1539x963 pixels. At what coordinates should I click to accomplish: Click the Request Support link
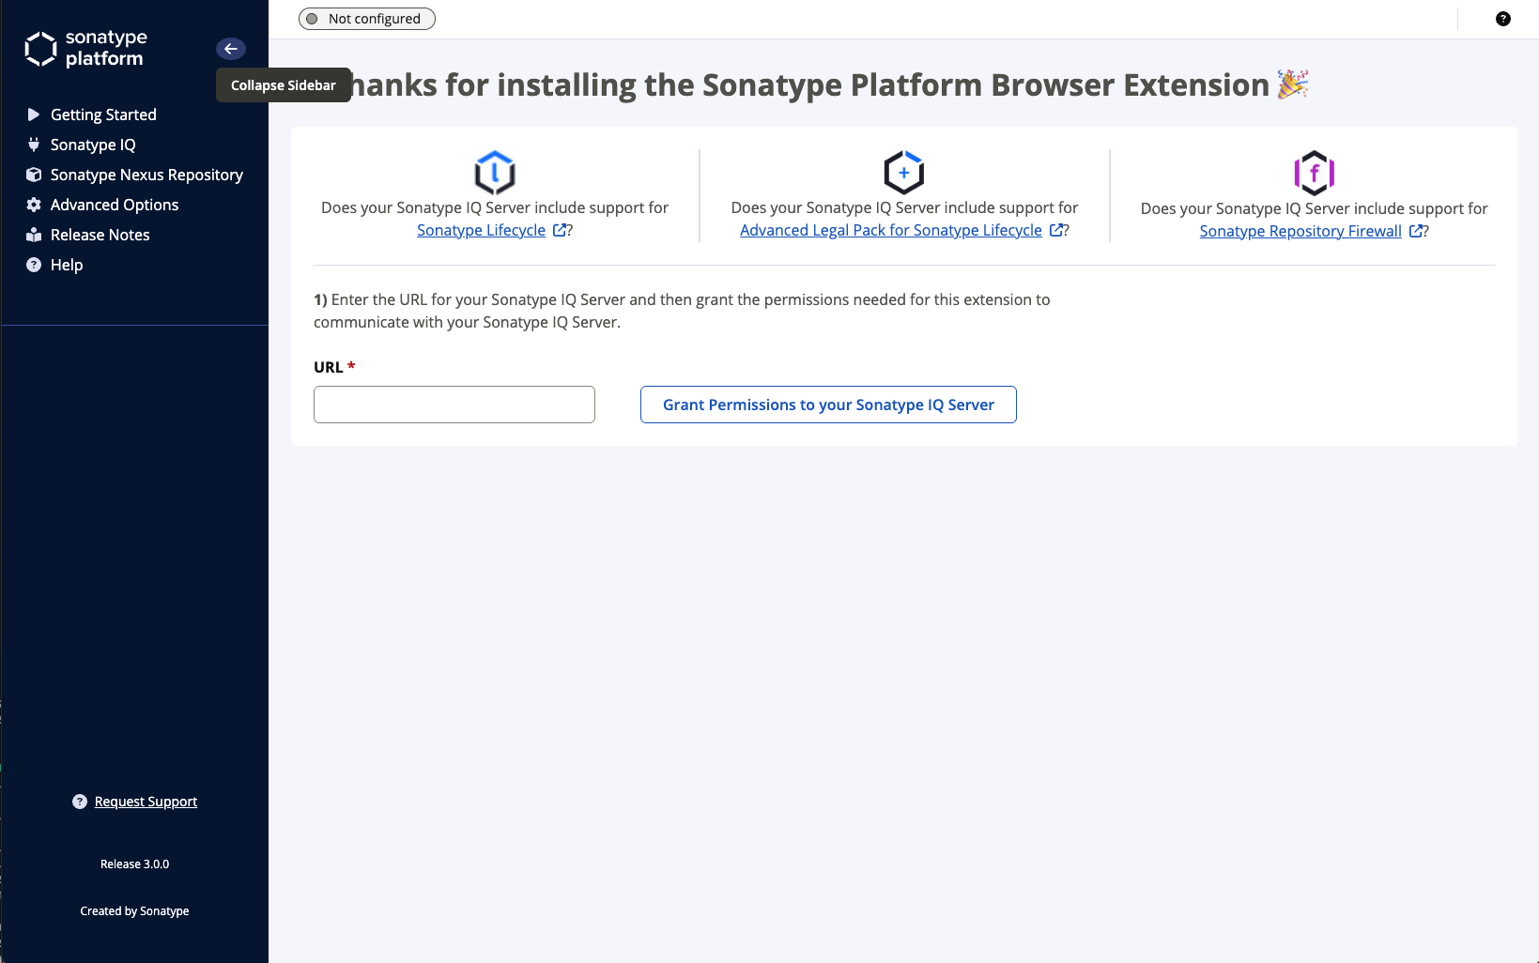click(146, 802)
